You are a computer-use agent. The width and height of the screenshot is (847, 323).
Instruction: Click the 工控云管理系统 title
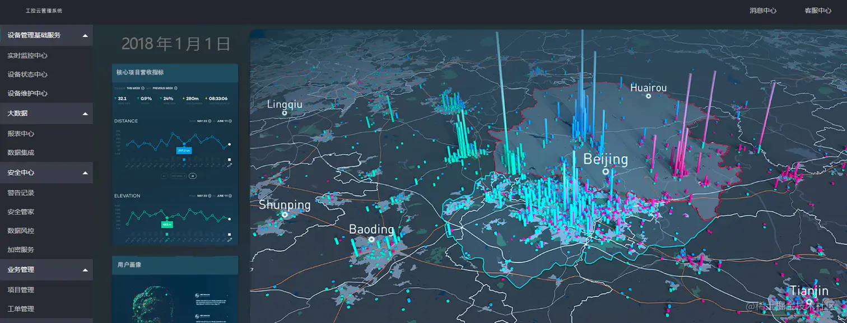pyautogui.click(x=44, y=11)
